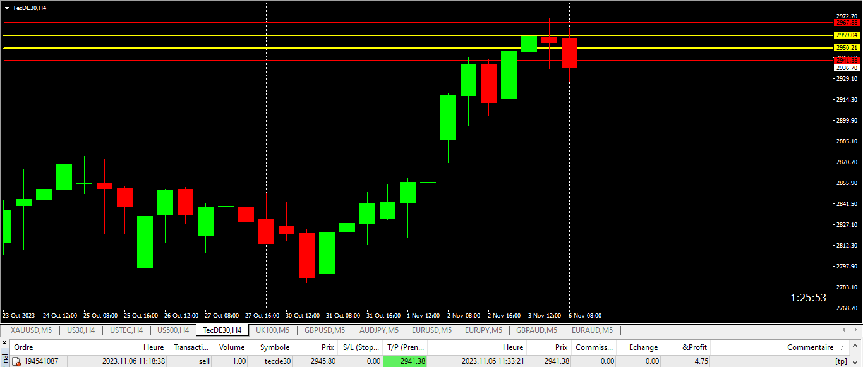Sort by the Commentaire column header
This screenshot has width=863, height=367.
(x=780, y=347)
